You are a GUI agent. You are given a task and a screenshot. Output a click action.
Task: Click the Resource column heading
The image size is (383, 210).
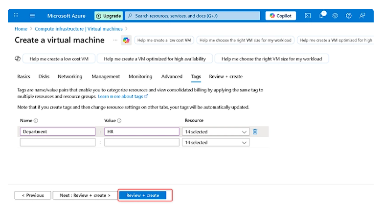[194, 120]
